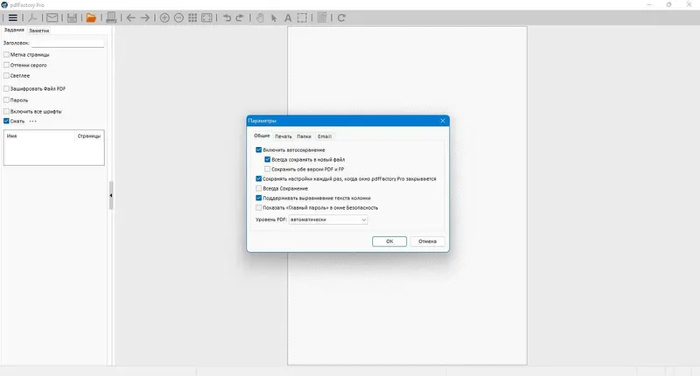Enable the Светлее checkbox
Screen dimensions: 700x376
point(6,76)
